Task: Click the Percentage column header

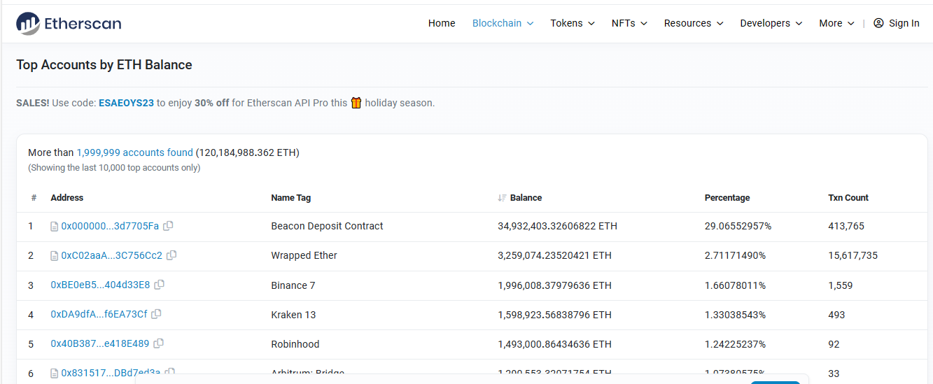Action: coord(727,198)
